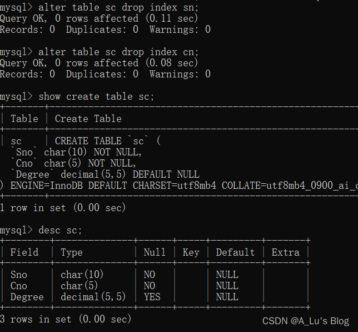The height and width of the screenshot is (332, 358).
Task: Click the 'Default' column header
Action: (x=235, y=252)
